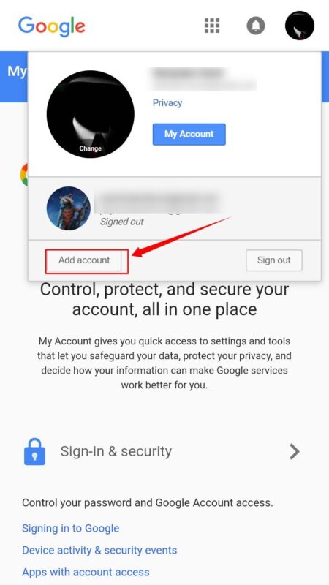Open Device activity & security events link
The height and width of the screenshot is (585, 329).
pos(99,551)
